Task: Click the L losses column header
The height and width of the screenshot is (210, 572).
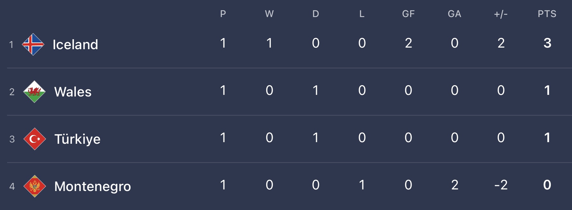Action: (362, 14)
